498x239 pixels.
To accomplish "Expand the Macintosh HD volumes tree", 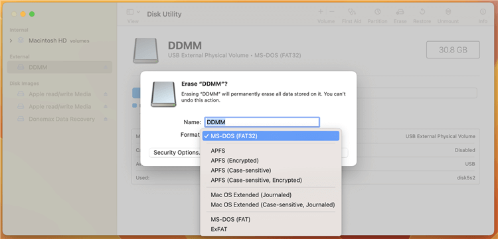I will (x=11, y=40).
